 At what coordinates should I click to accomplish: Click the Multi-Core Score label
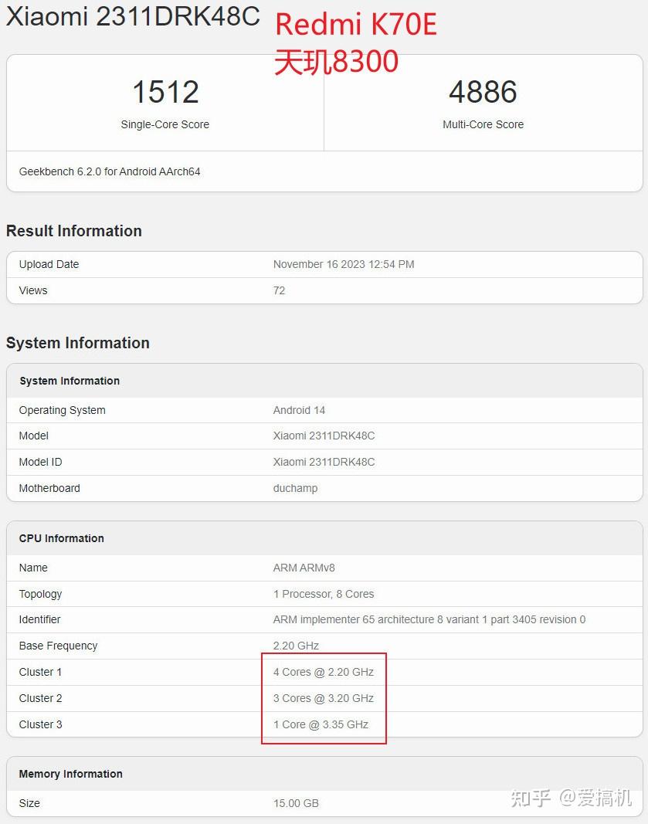pyautogui.click(x=483, y=124)
